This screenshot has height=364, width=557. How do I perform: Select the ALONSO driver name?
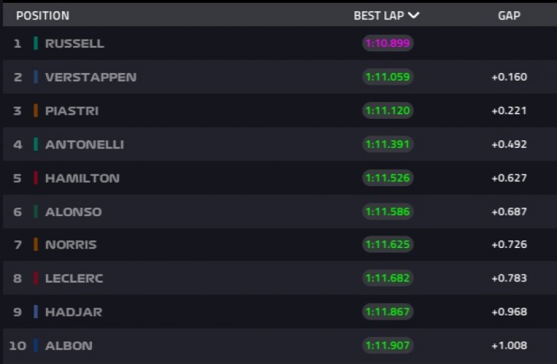73,211
